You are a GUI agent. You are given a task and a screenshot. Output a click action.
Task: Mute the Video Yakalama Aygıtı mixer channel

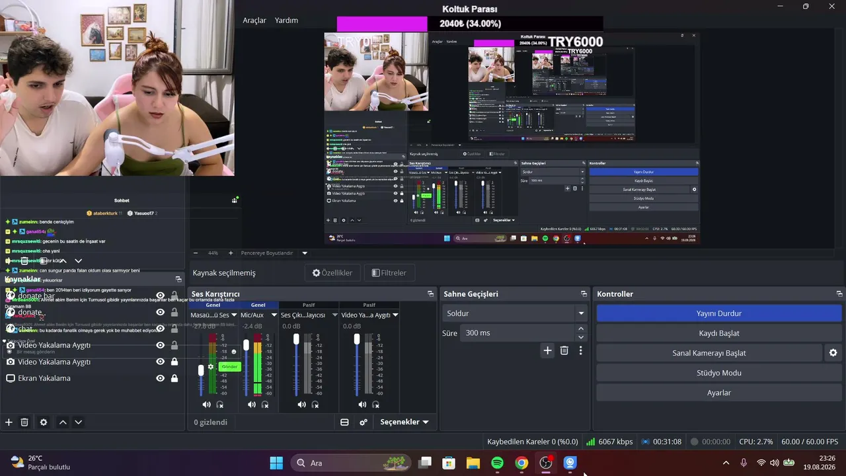(362, 405)
